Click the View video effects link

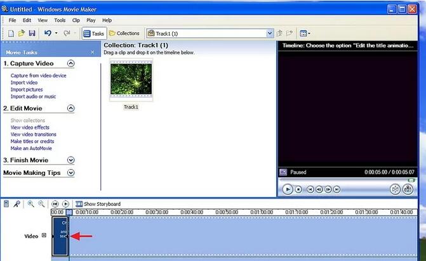click(30, 127)
